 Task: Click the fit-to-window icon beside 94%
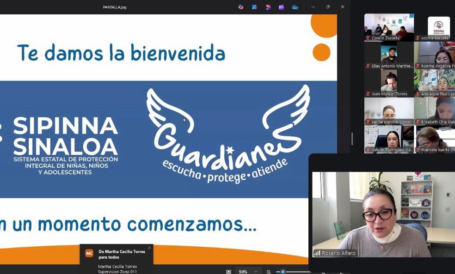coord(228,272)
